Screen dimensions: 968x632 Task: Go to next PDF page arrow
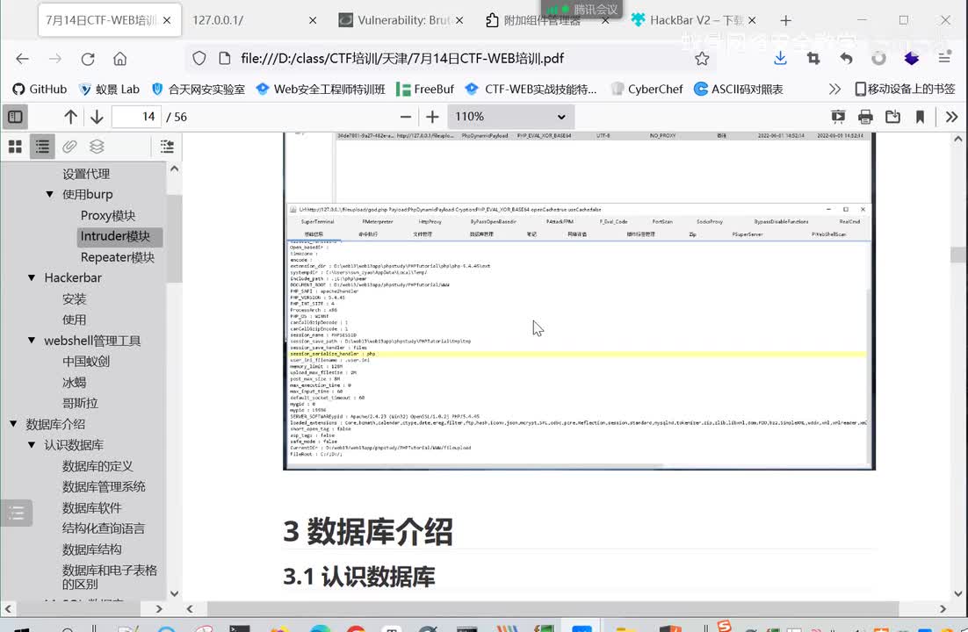point(97,117)
